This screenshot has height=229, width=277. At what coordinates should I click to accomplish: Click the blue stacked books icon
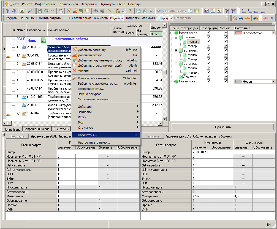click(272, 18)
